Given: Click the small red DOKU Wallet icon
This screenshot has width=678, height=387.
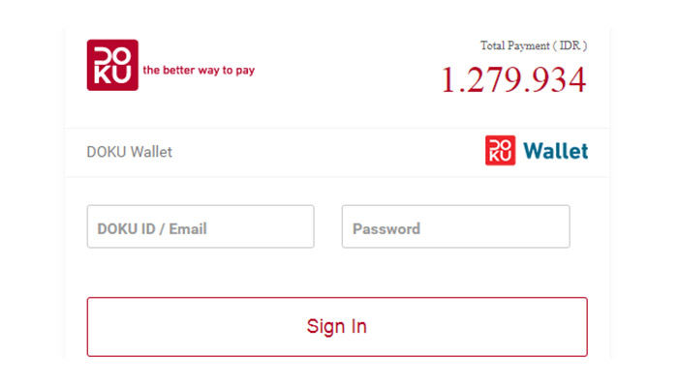Looking at the screenshot, I should (500, 150).
